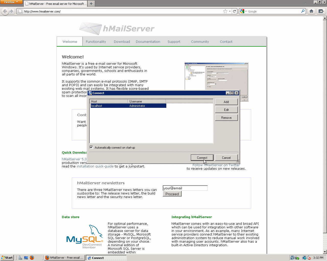This screenshot has height=261, width=327.
Task: Open the Community site tab
Action: [x=200, y=42]
